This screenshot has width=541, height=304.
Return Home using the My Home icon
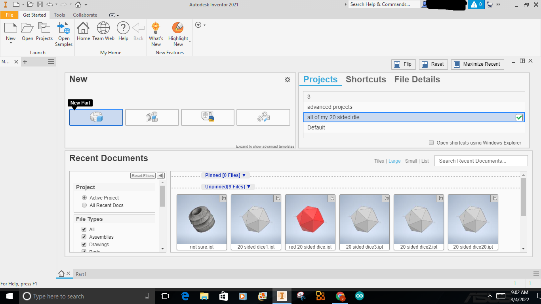pos(83,32)
